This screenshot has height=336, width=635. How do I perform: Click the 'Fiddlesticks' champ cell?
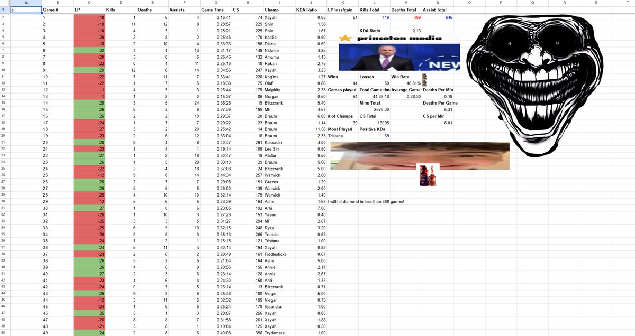(279, 254)
